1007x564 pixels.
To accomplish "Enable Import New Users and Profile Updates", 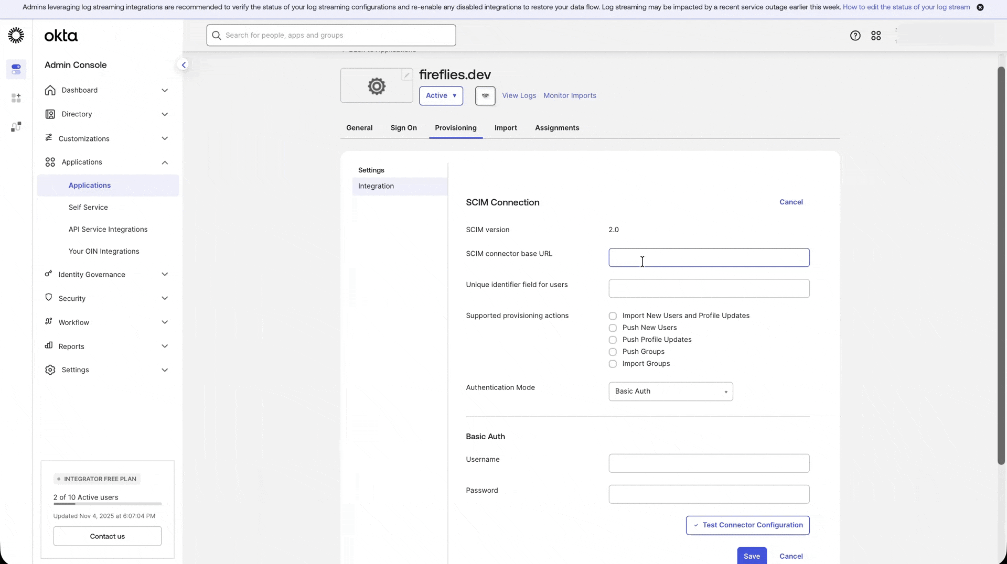I will [613, 316].
